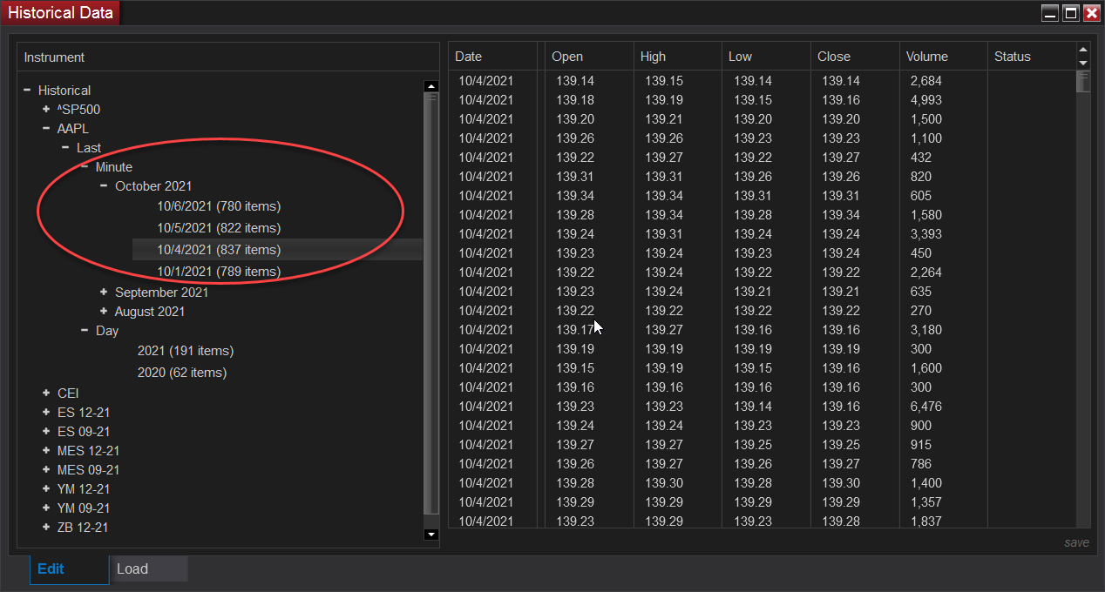
Task: Expand the YM 12-21 node
Action: tap(46, 488)
